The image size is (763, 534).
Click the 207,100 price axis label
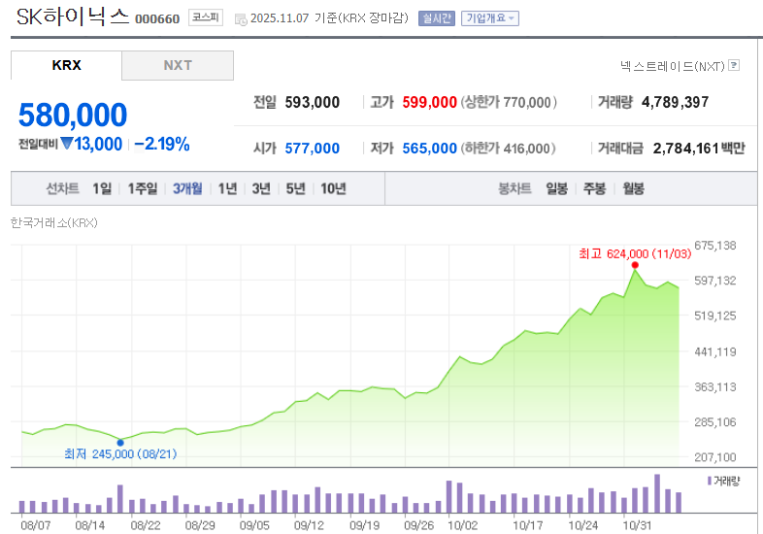(714, 457)
